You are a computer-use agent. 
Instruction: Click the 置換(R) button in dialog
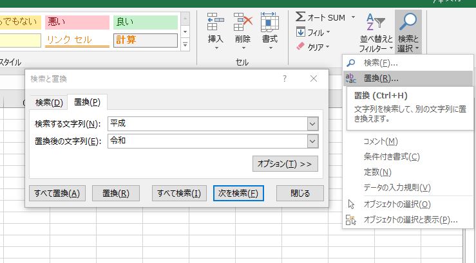[x=116, y=194]
